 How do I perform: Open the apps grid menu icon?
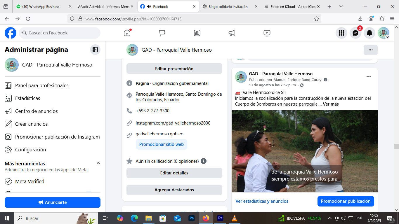341,33
